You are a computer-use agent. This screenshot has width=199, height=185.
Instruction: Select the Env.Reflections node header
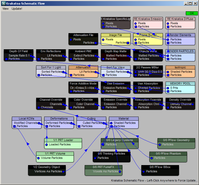[51, 51]
